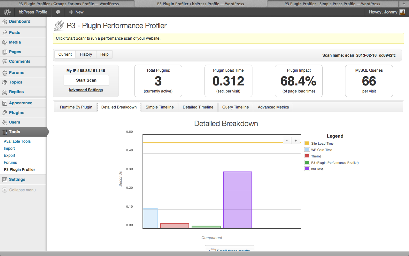Click the Media icon in sidebar
The width and height of the screenshot is (409, 256).
[x=4, y=43]
